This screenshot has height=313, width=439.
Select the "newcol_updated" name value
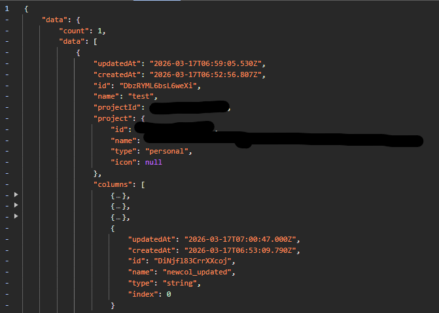pyautogui.click(x=197, y=272)
